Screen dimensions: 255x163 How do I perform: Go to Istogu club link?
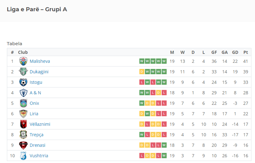pos(36,82)
